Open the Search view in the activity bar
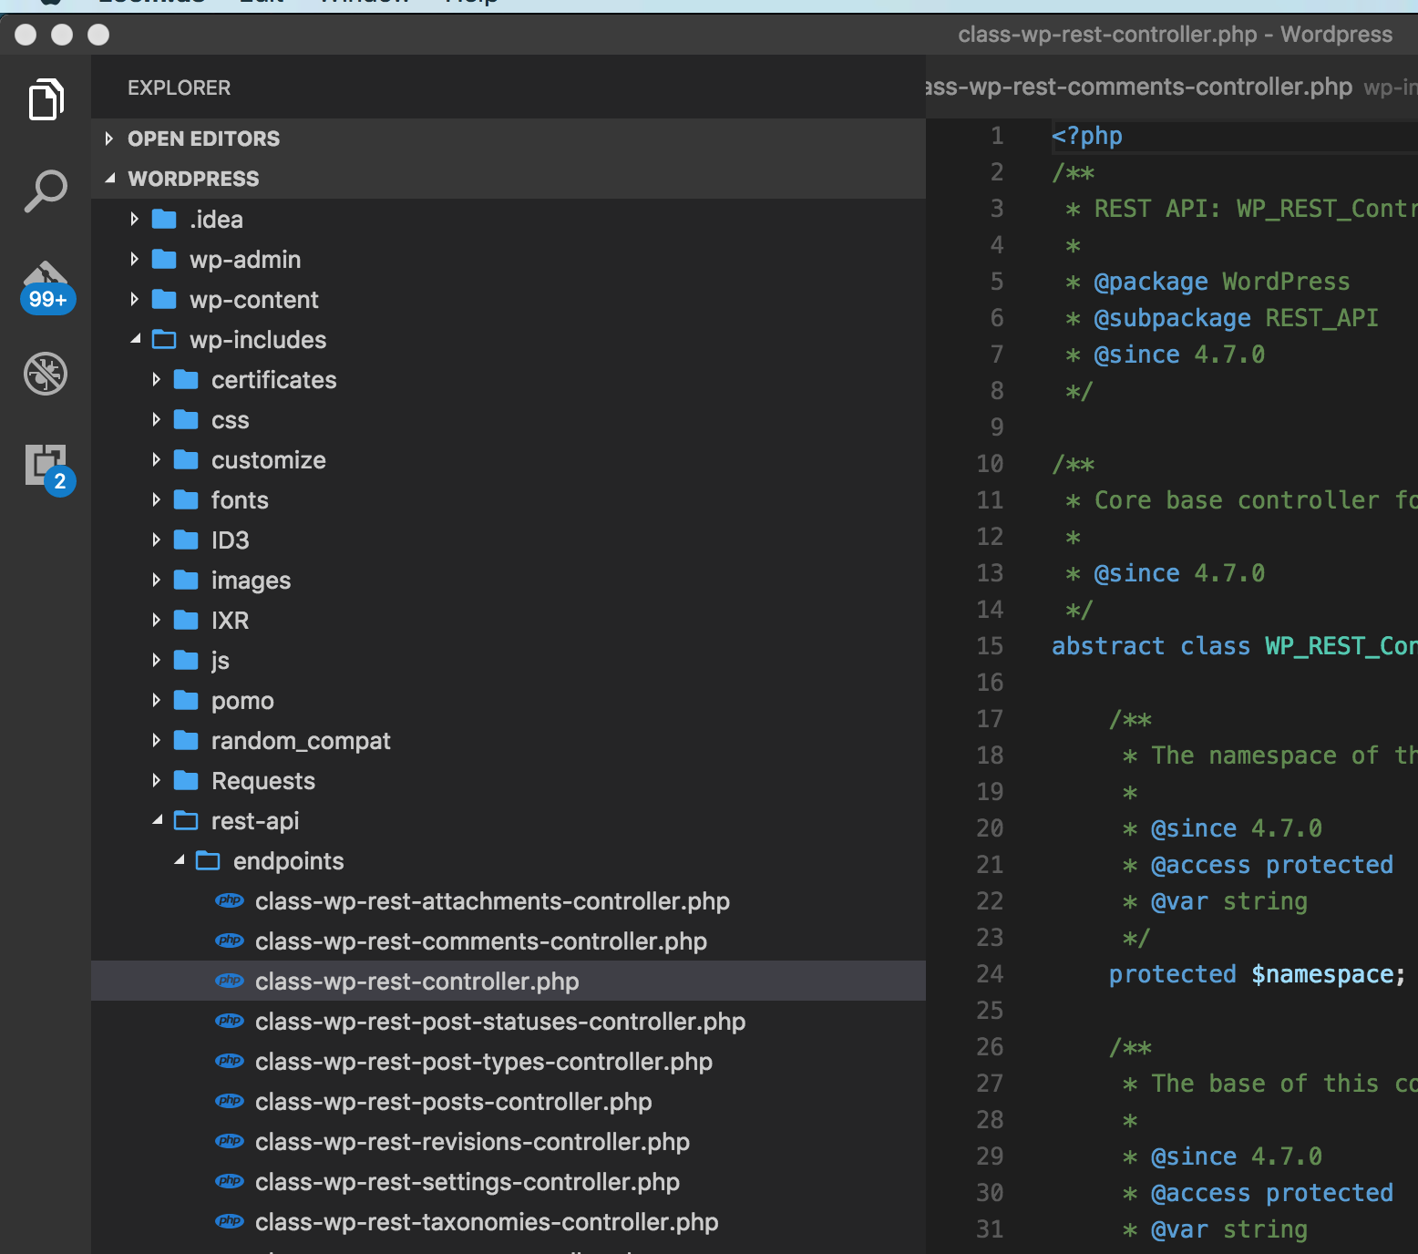Image resolution: width=1418 pixels, height=1254 pixels. click(46, 191)
